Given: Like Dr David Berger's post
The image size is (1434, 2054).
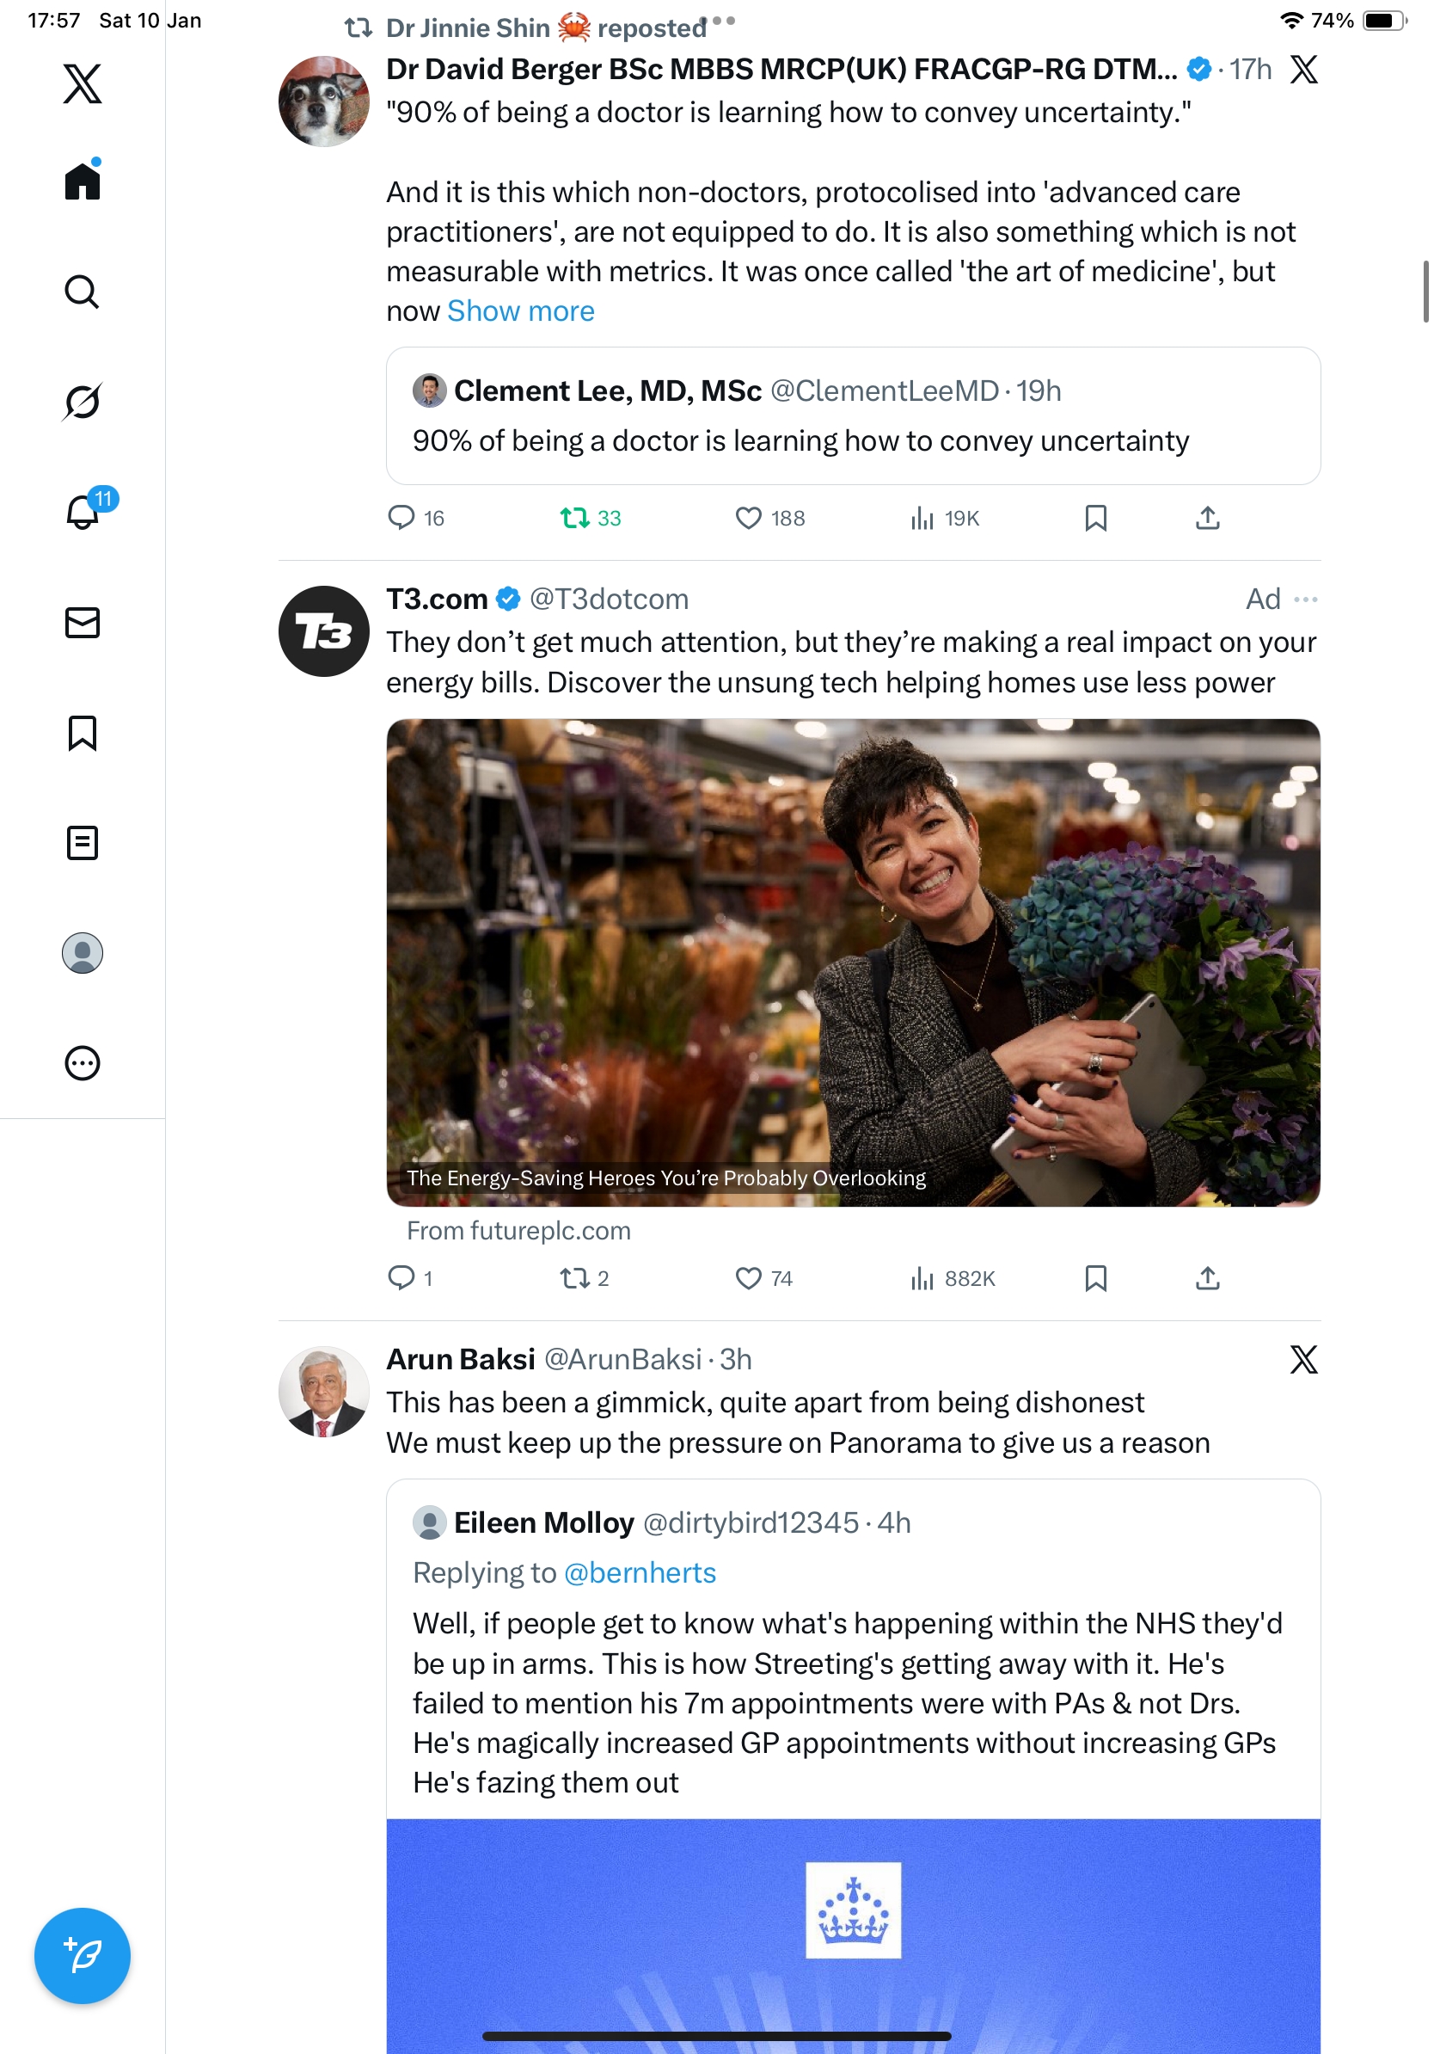Looking at the screenshot, I should click(747, 518).
